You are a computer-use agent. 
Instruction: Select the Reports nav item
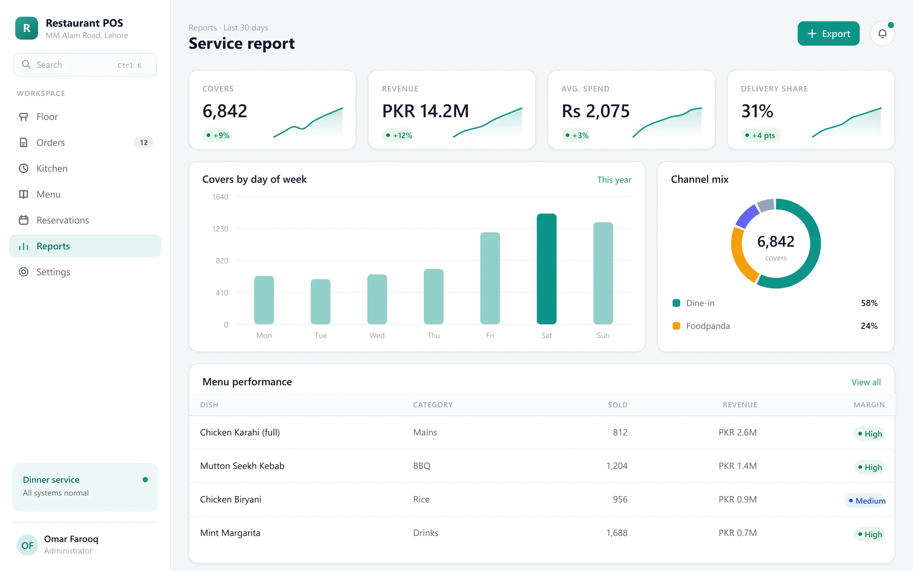pyautogui.click(x=85, y=246)
